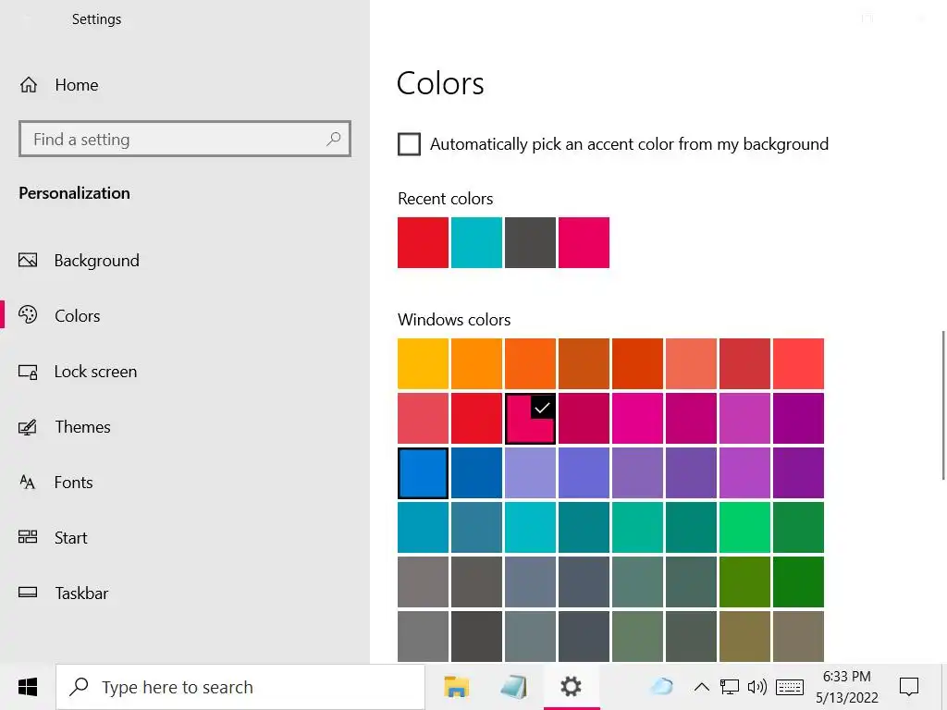Click the Themes brush icon

[x=28, y=427]
